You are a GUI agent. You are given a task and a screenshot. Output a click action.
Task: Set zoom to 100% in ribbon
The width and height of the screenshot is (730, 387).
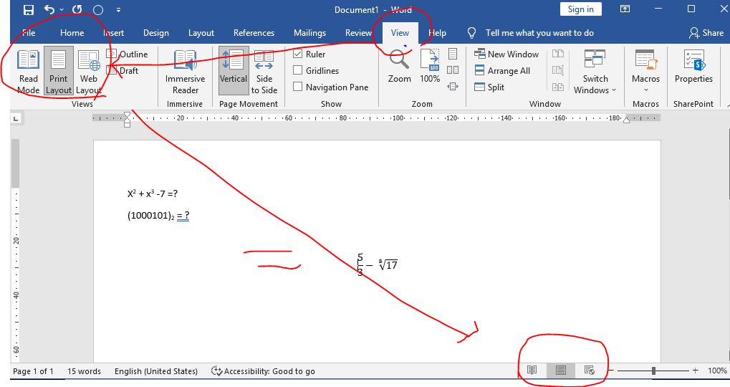pyautogui.click(x=430, y=67)
